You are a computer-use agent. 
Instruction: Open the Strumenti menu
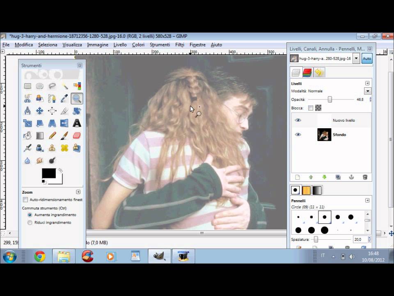pyautogui.click(x=160, y=45)
